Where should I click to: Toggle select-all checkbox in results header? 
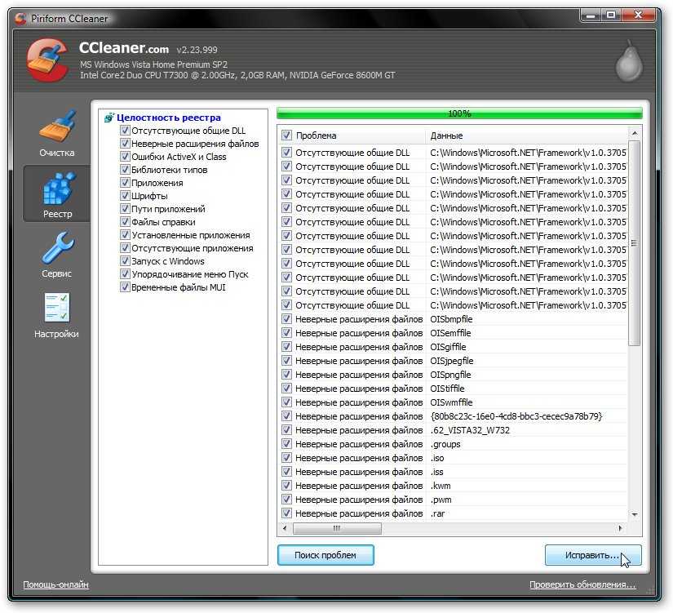click(x=286, y=135)
